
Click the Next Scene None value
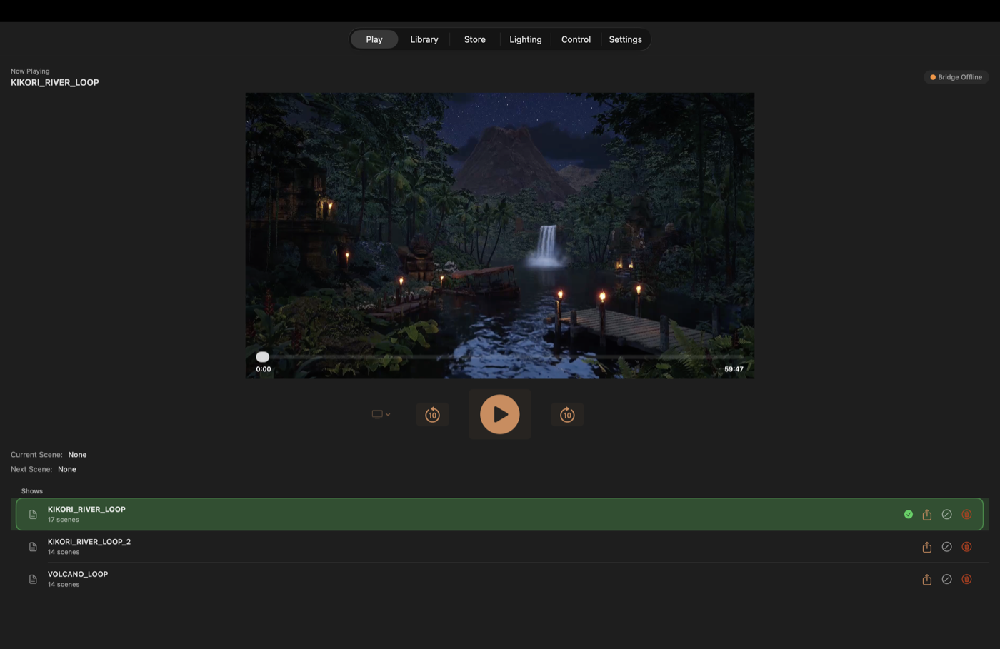pyautogui.click(x=67, y=469)
